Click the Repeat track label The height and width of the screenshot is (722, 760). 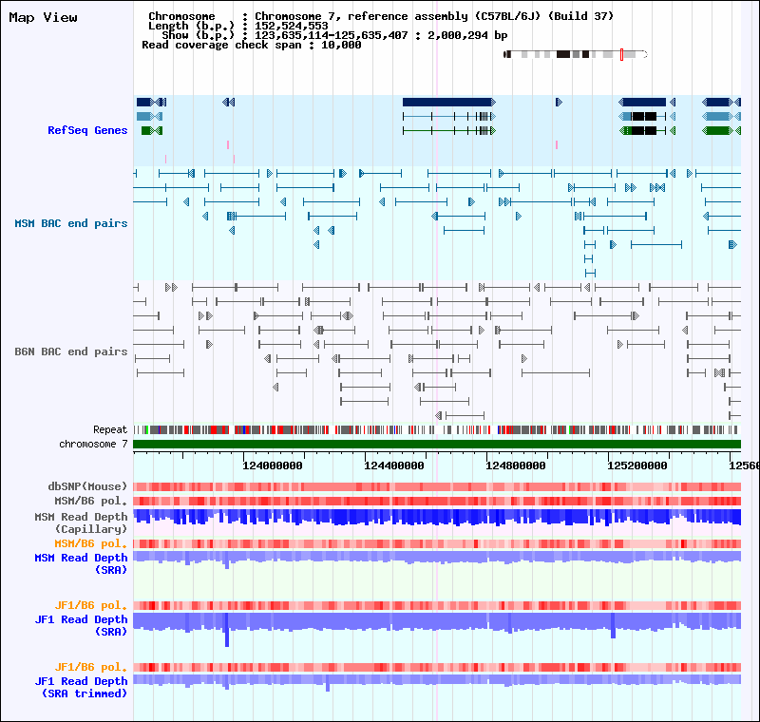[x=110, y=429]
